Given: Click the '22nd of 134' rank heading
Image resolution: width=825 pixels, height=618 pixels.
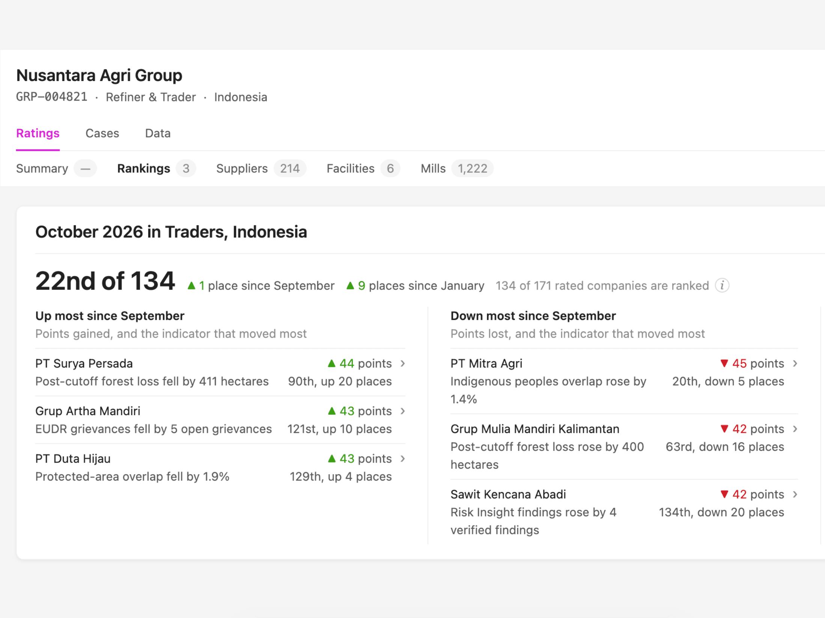Looking at the screenshot, I should coord(105,281).
